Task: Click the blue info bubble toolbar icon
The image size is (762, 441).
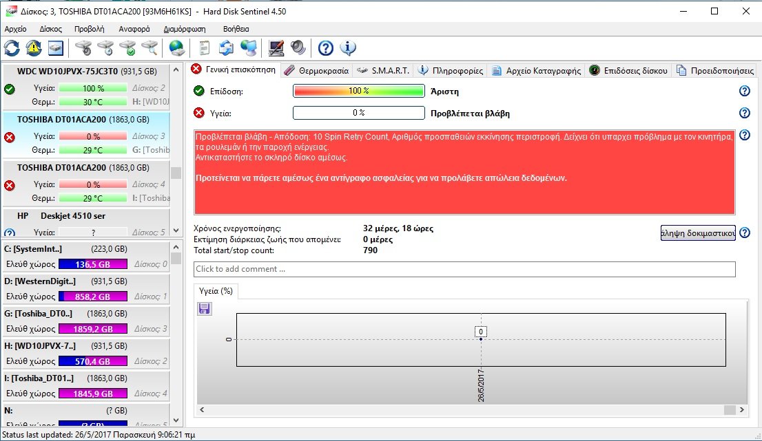Action: tap(348, 48)
